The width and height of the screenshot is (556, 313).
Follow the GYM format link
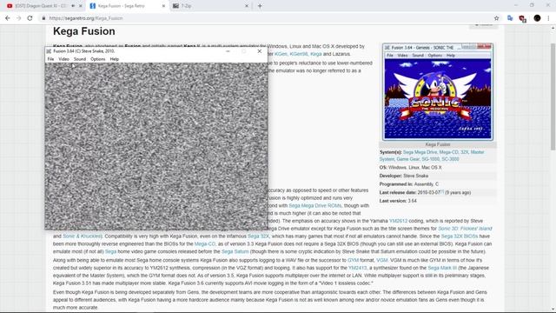354,260
